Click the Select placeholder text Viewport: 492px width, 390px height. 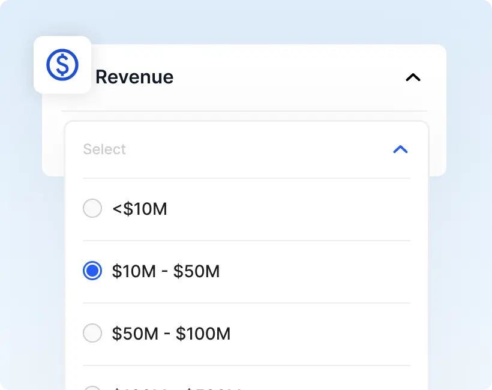[x=104, y=149]
